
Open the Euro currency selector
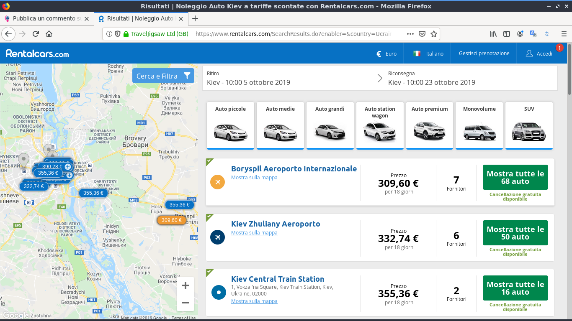[x=386, y=53]
